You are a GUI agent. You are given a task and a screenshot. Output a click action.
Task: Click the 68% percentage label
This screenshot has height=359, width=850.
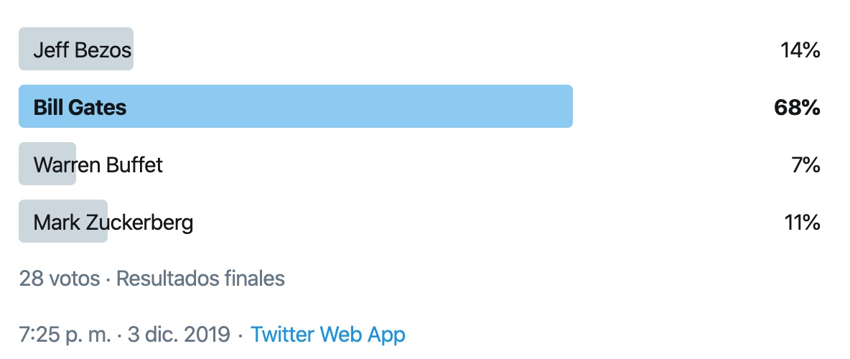797,108
